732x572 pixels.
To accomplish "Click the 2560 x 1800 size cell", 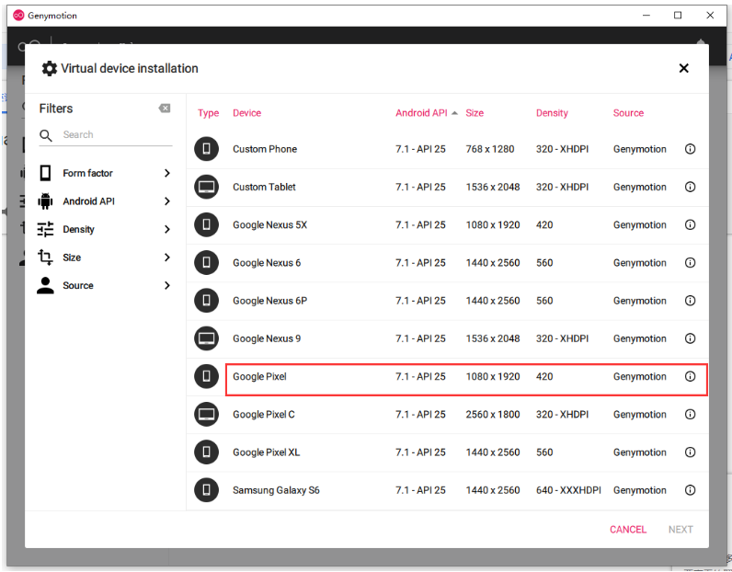I will pyautogui.click(x=493, y=414).
